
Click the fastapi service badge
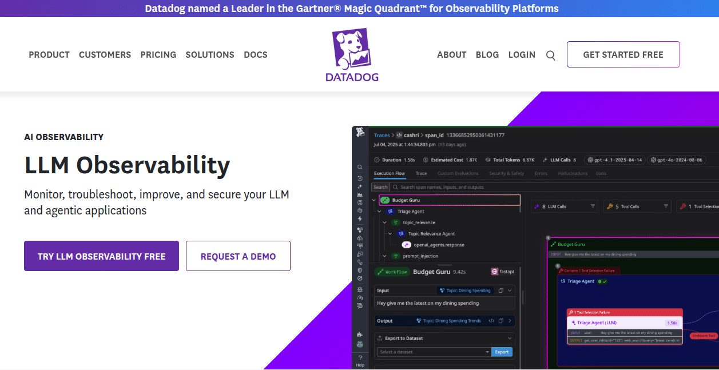pyautogui.click(x=503, y=272)
